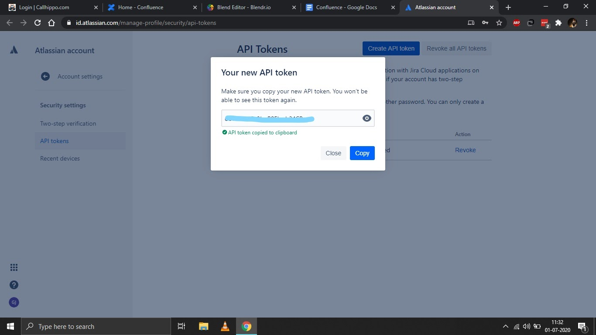This screenshot has width=596, height=335.
Task: Reload the current page
Action: (x=38, y=23)
